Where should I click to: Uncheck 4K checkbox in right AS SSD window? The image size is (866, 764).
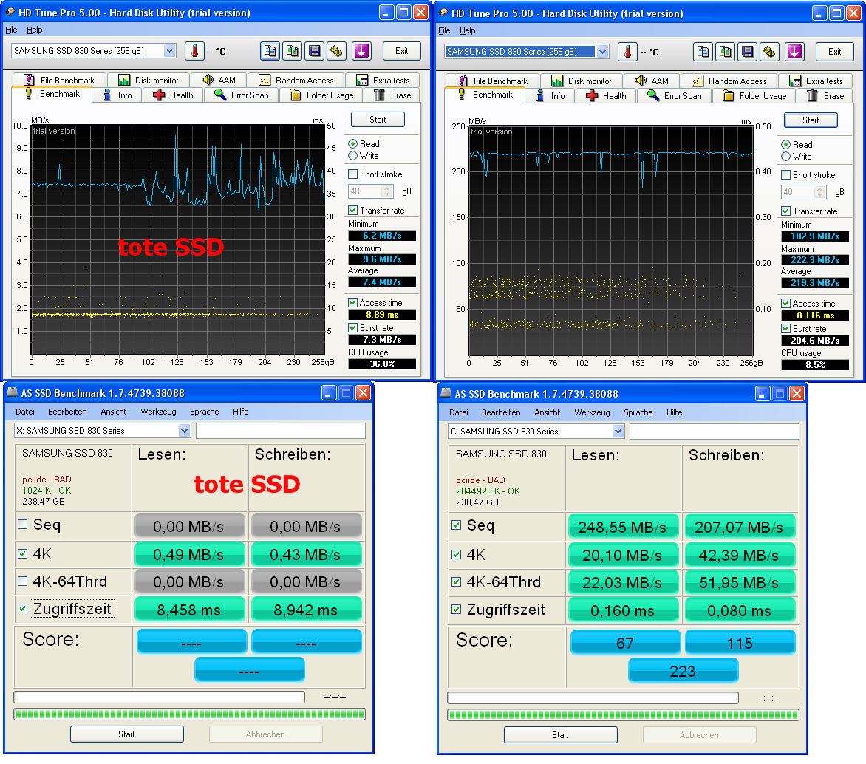456,554
